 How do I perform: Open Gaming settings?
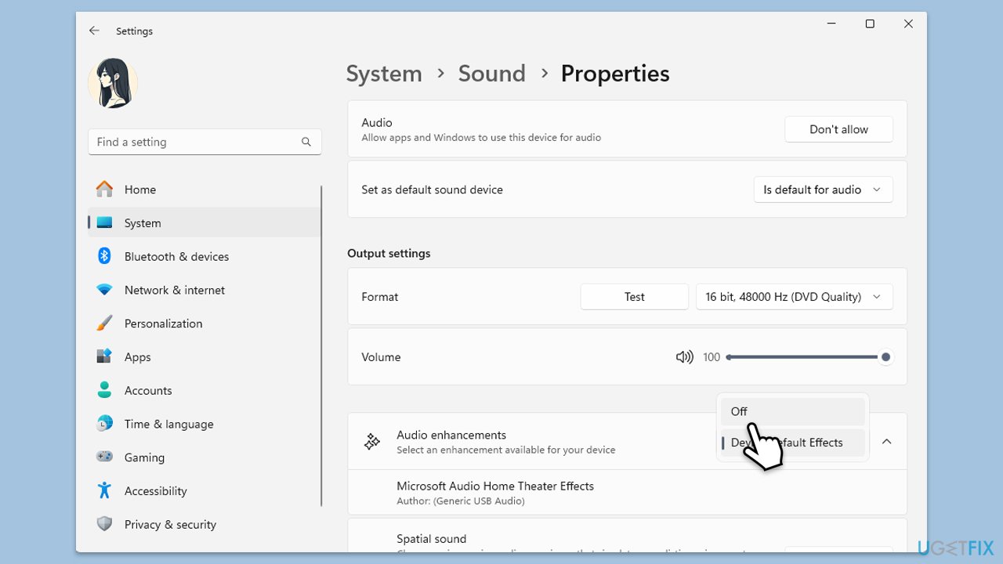point(205,457)
